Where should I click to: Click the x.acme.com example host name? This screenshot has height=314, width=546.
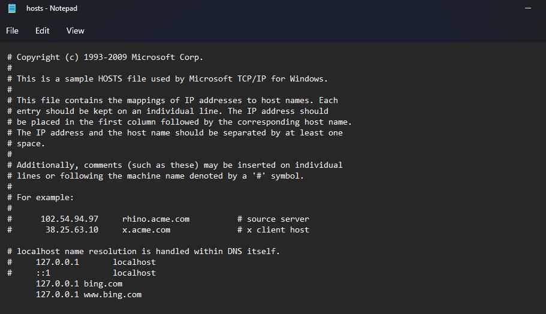pos(146,230)
